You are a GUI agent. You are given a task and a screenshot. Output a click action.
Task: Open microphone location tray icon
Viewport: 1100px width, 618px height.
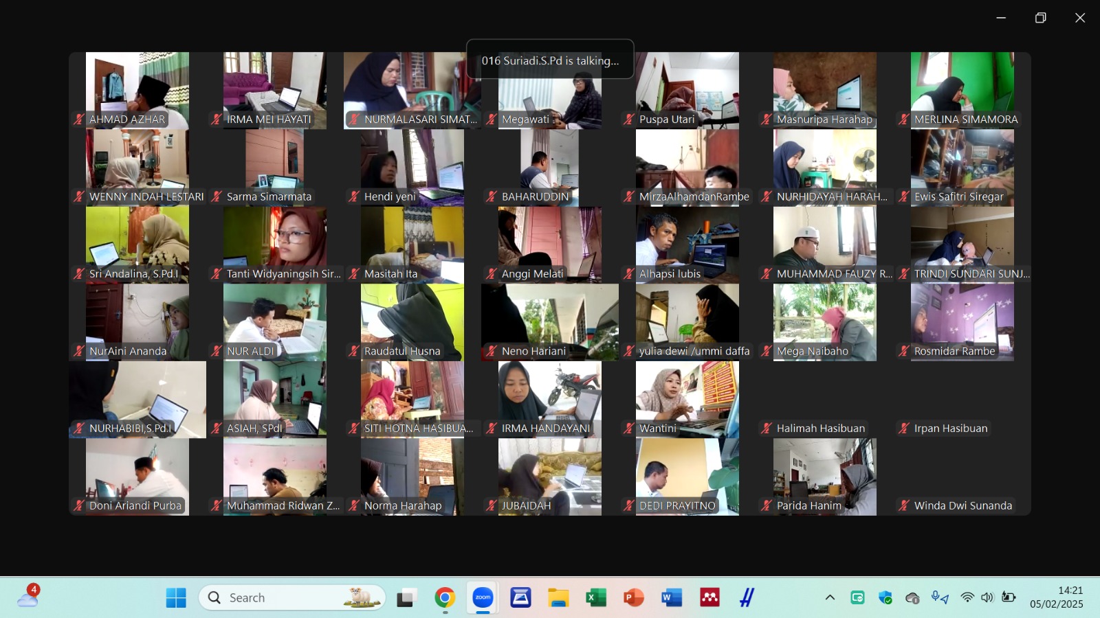point(940,597)
